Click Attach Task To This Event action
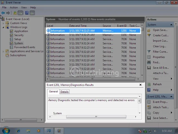The width and height of the screenshot is (178, 134). click(x=160, y=107)
